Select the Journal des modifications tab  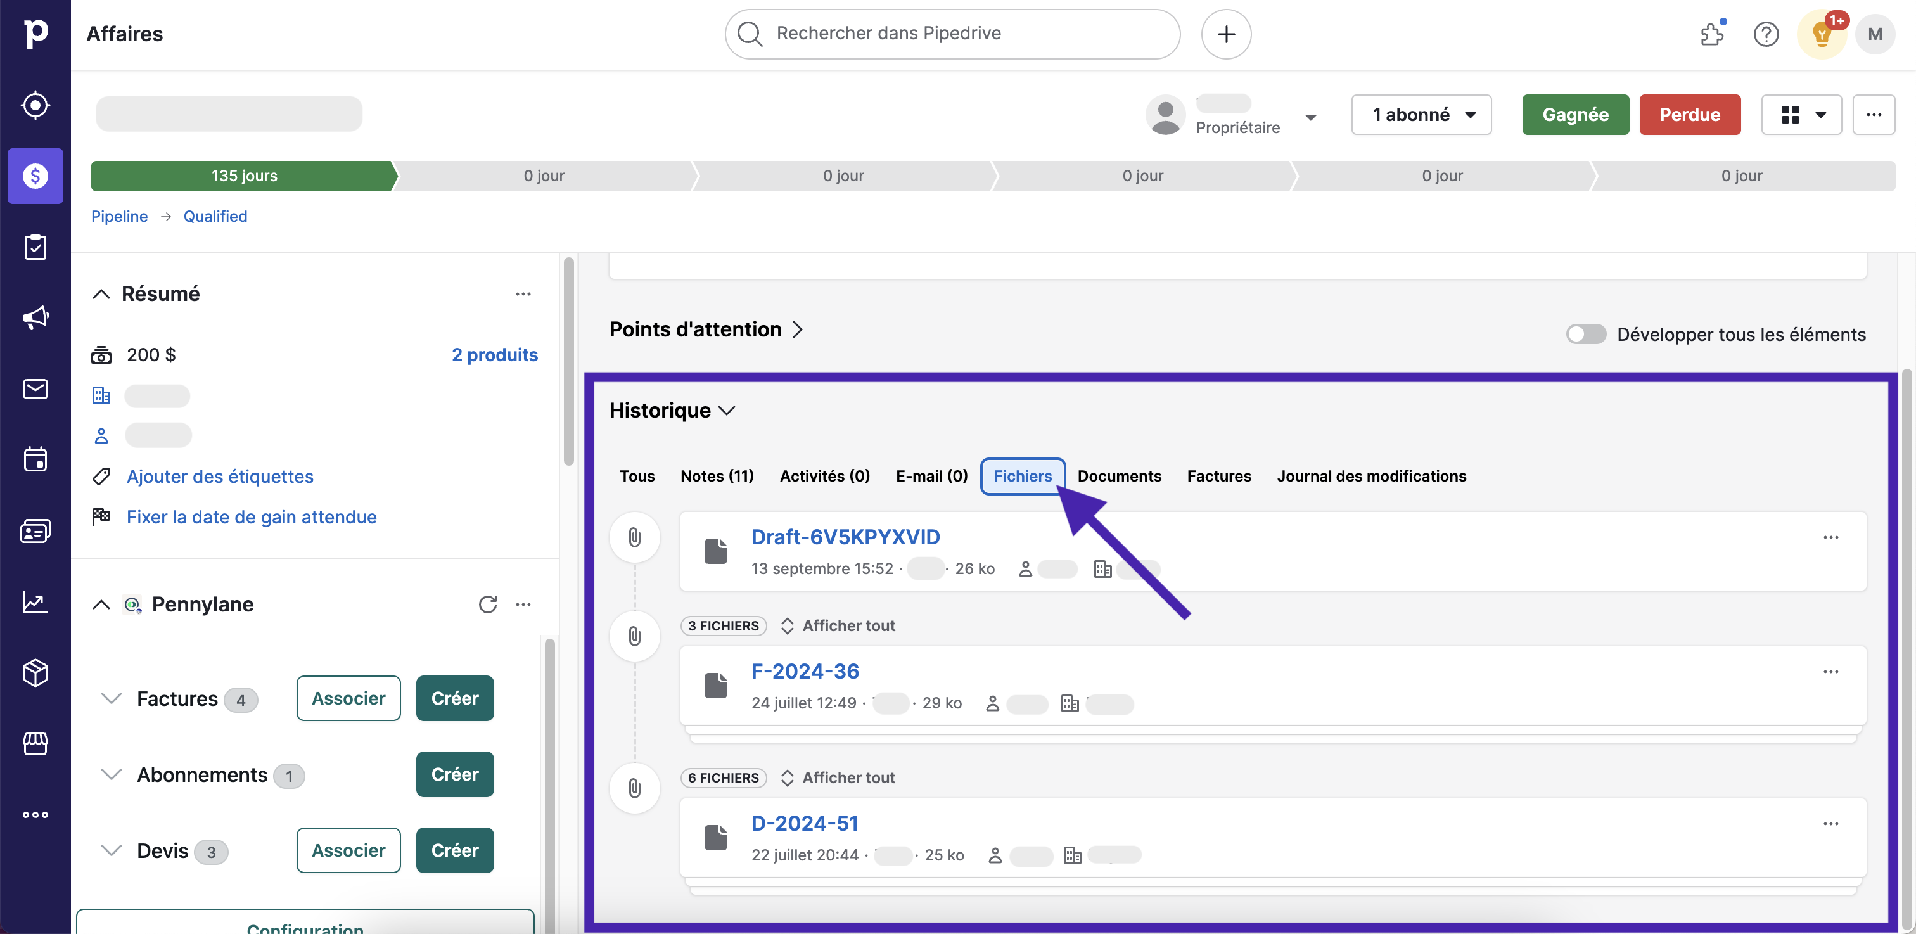[1371, 476]
